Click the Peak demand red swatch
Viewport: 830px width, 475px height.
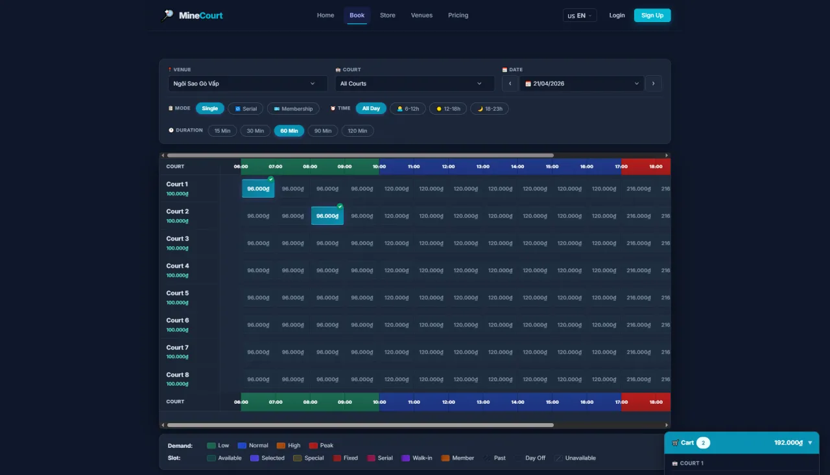point(313,446)
